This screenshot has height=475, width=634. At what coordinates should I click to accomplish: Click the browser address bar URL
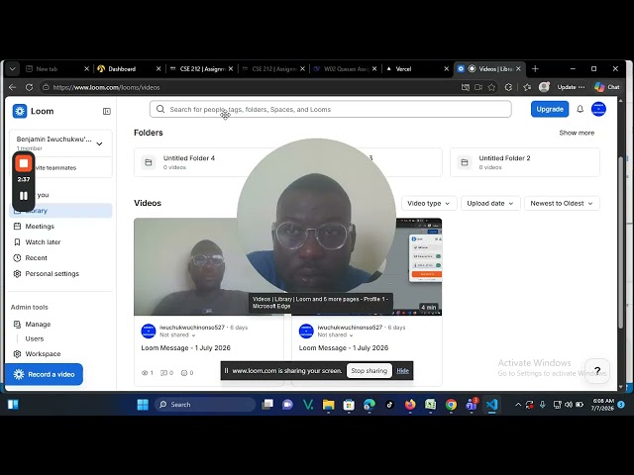click(x=106, y=87)
